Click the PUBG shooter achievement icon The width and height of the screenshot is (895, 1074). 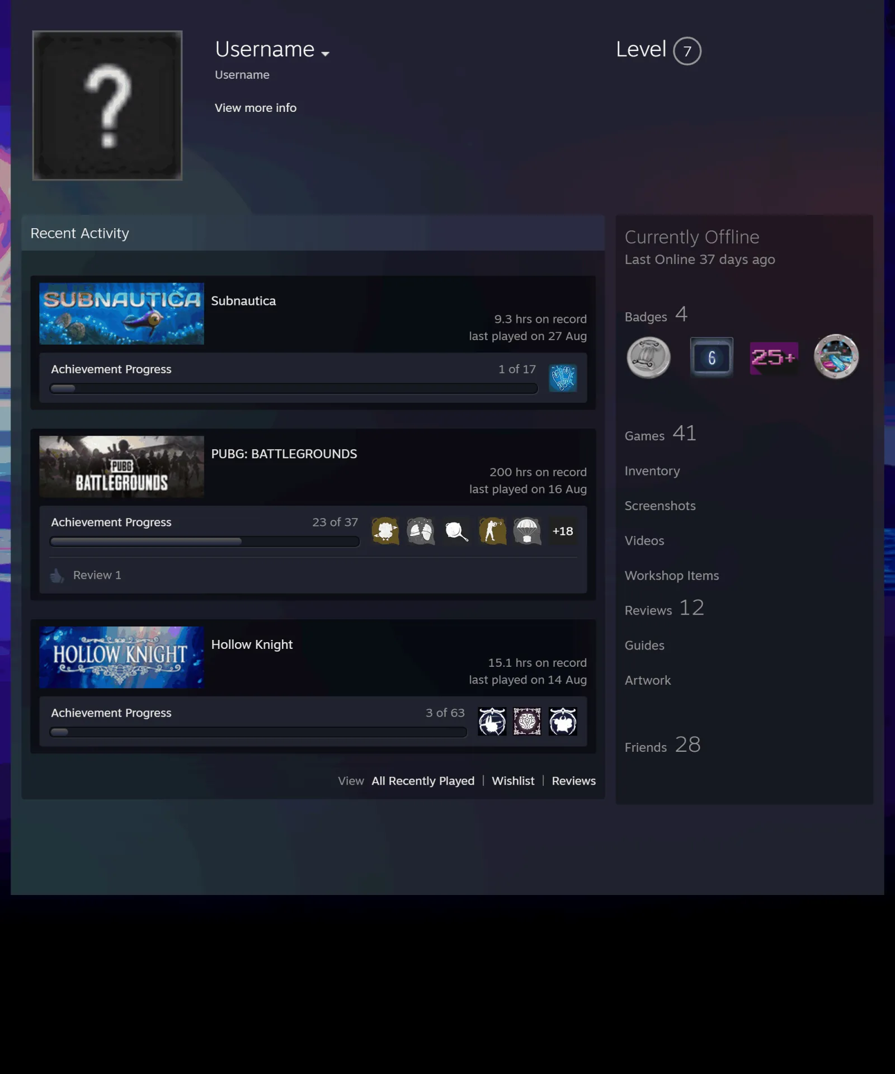click(x=492, y=531)
